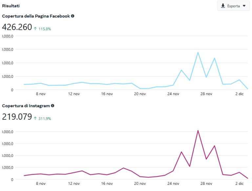The image size is (252, 191).
Task: Click the green up arrow beside 115,8%
Action: pyautogui.click(x=35, y=29)
